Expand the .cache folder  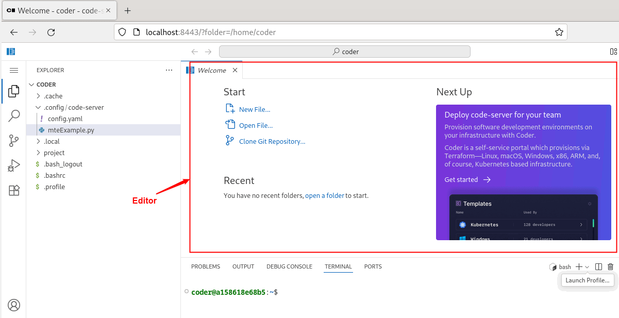(x=53, y=96)
